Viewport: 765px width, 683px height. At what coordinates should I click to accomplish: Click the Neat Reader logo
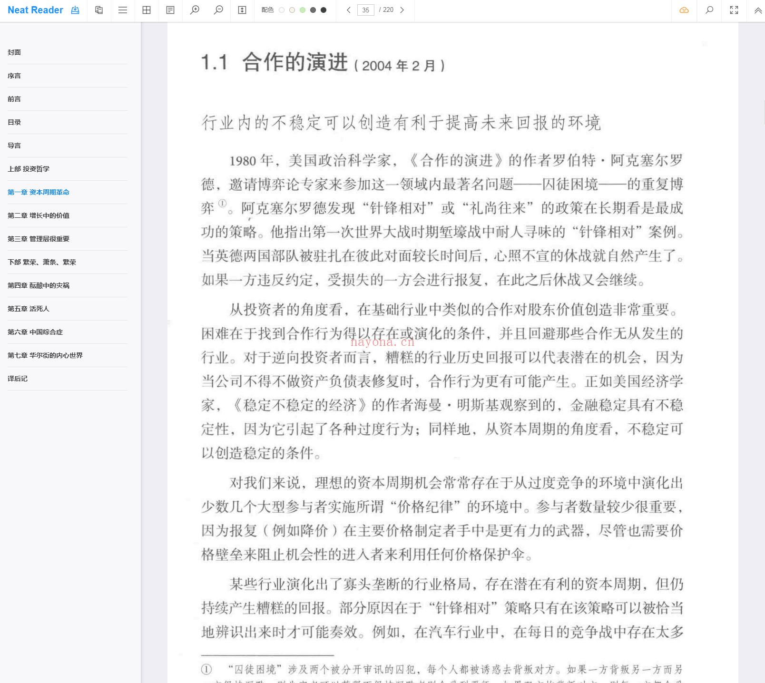(x=35, y=10)
